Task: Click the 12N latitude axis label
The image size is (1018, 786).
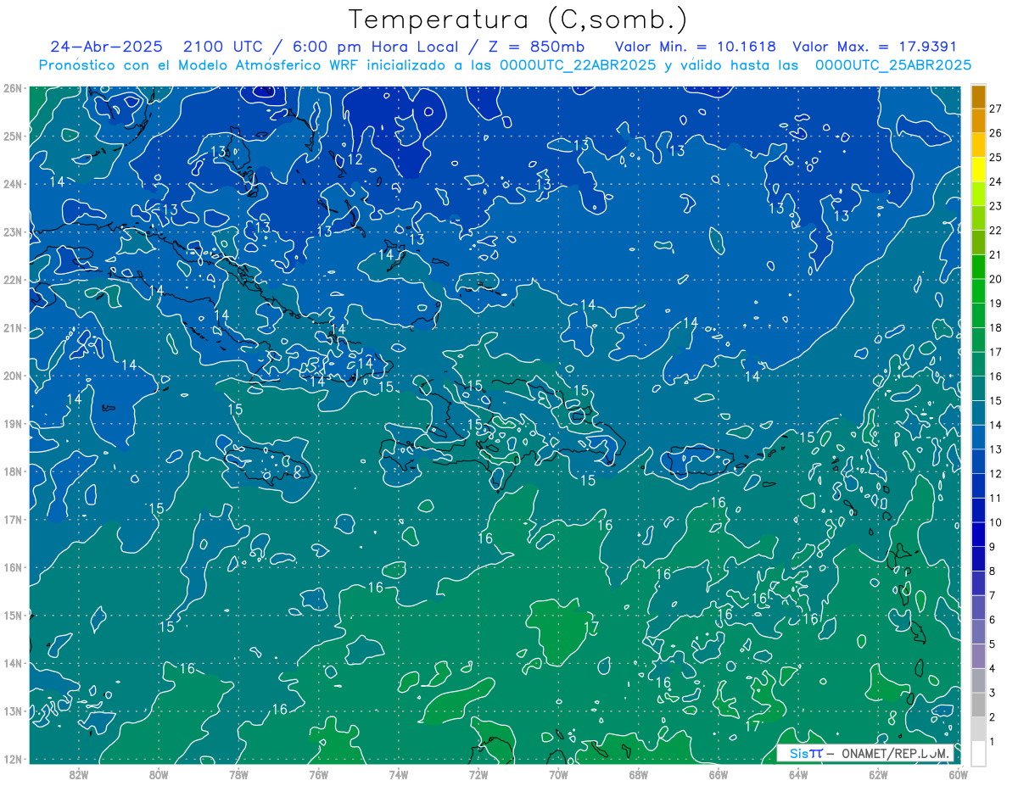Action: click(x=12, y=759)
